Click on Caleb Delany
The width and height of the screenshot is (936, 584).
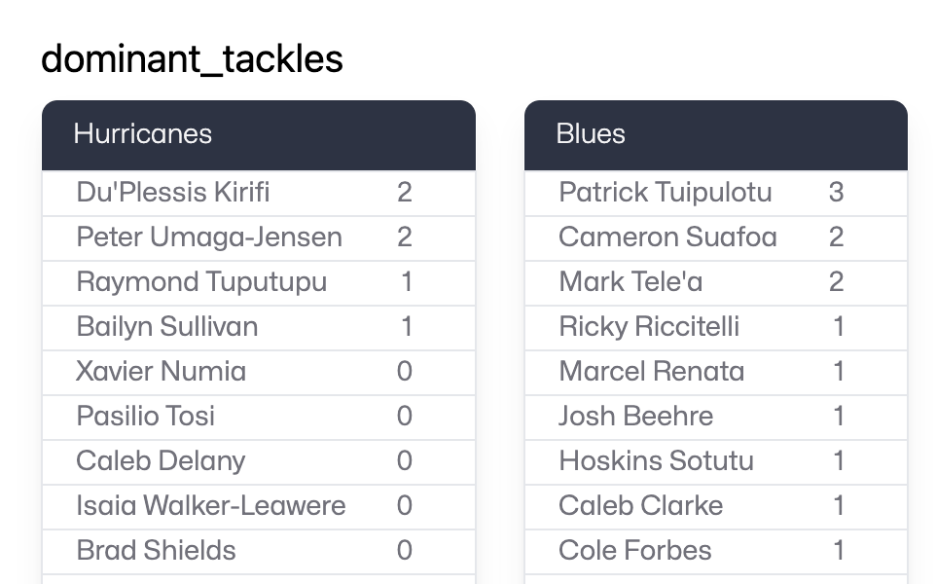pyautogui.click(x=162, y=461)
